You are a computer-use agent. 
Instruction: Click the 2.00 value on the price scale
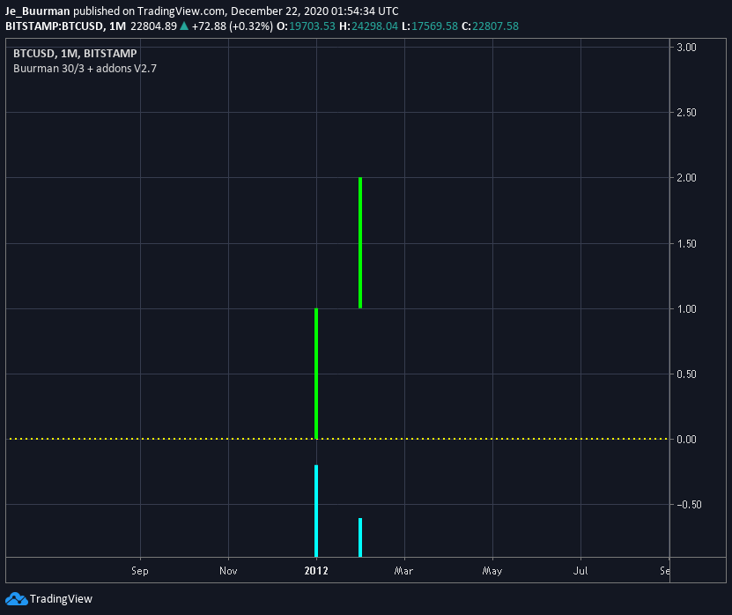click(686, 177)
